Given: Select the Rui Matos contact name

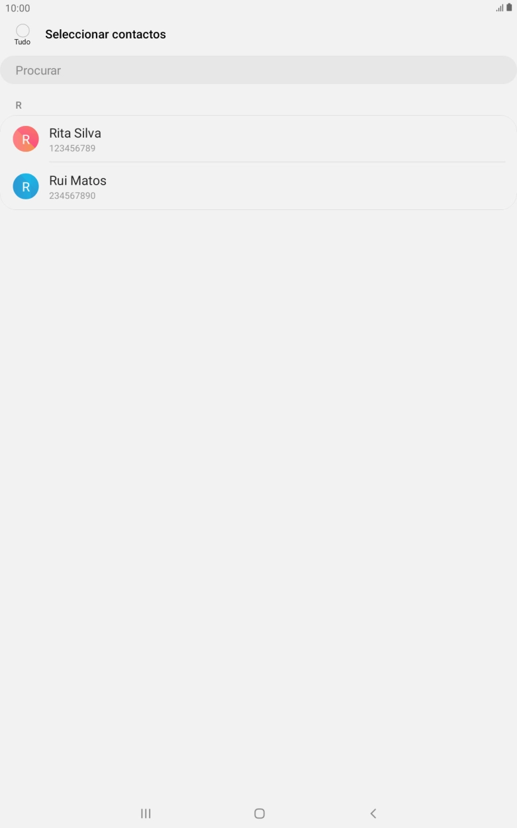Looking at the screenshot, I should tap(77, 181).
